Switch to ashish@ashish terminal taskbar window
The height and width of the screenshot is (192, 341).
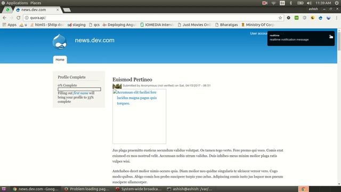(x=190, y=189)
